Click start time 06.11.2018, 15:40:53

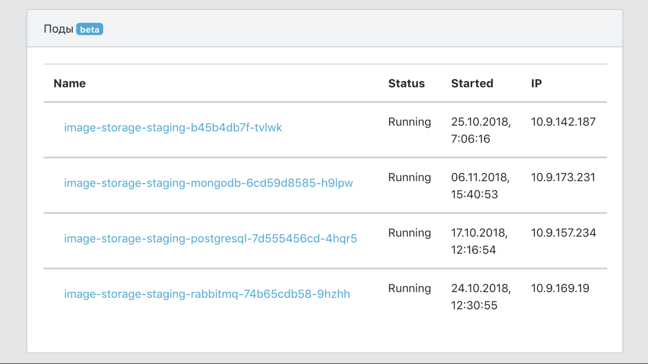480,186
